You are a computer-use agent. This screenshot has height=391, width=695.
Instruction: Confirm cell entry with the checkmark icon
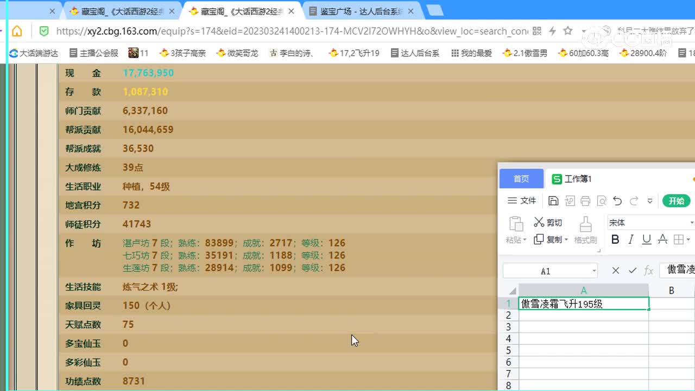click(x=632, y=270)
